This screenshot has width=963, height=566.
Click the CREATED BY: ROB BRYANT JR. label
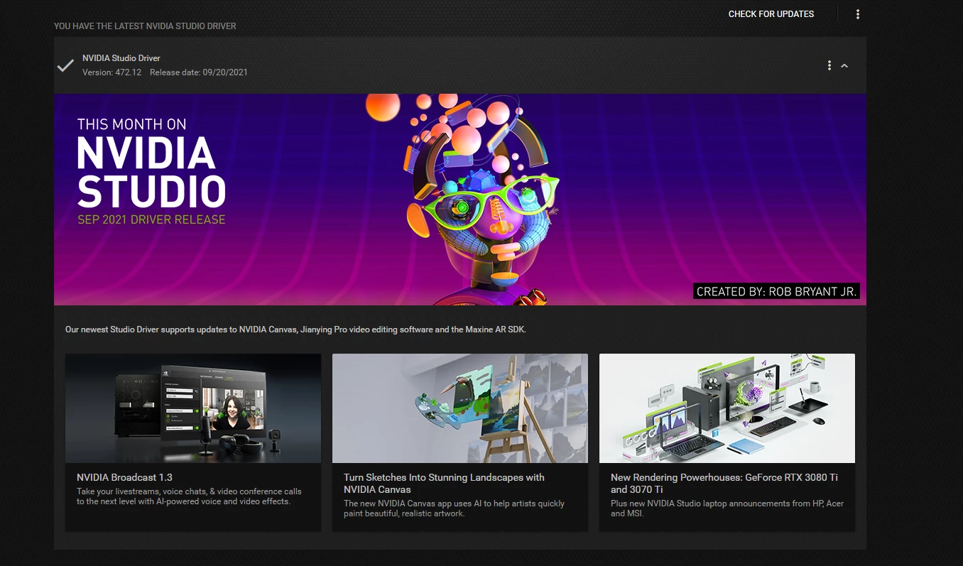click(x=777, y=292)
